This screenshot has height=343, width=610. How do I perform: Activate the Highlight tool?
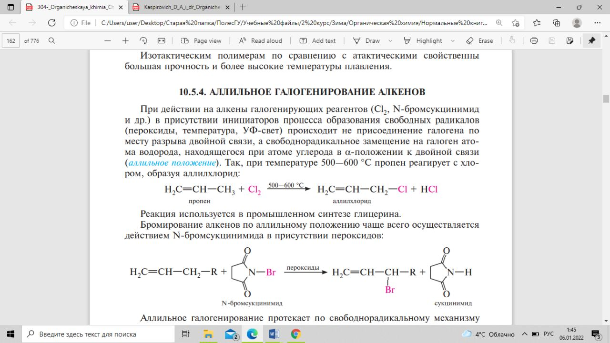tap(423, 40)
